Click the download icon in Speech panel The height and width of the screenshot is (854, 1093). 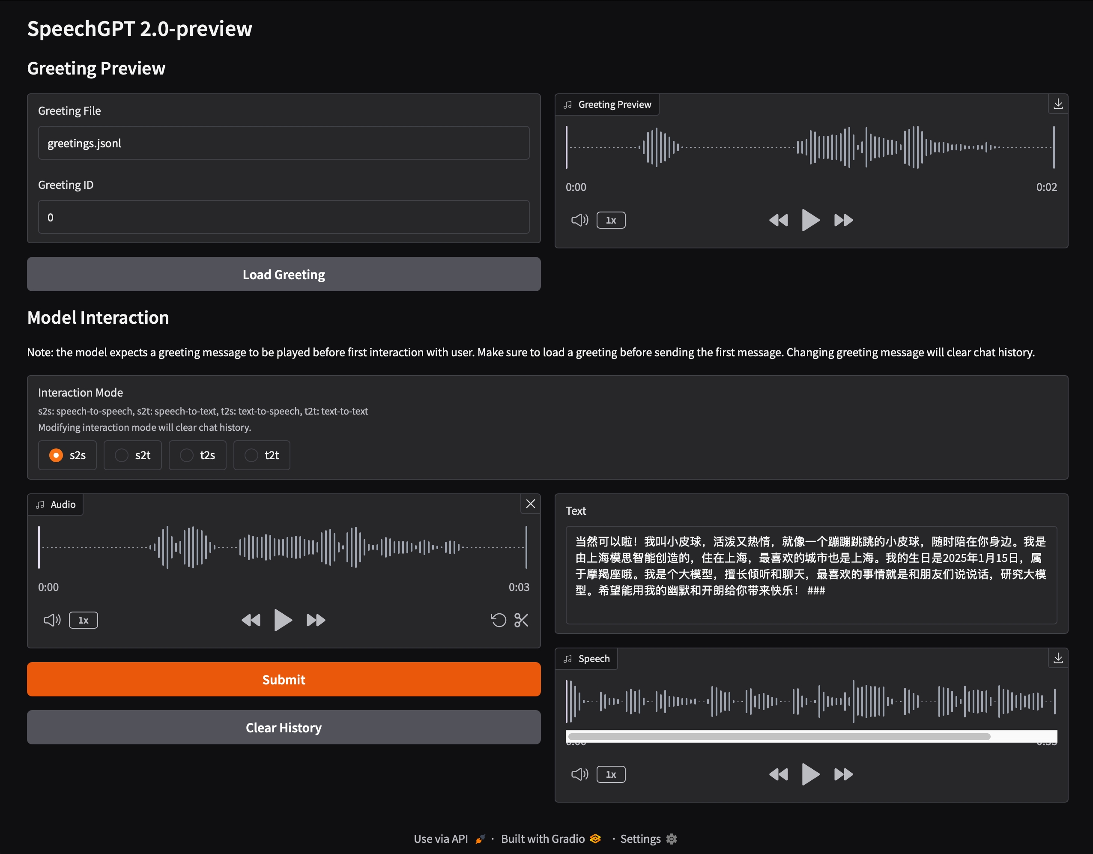pyautogui.click(x=1057, y=656)
